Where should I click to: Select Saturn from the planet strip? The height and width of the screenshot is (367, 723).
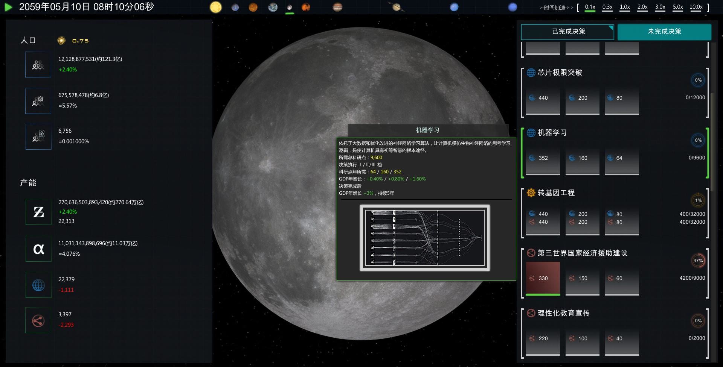[397, 7]
